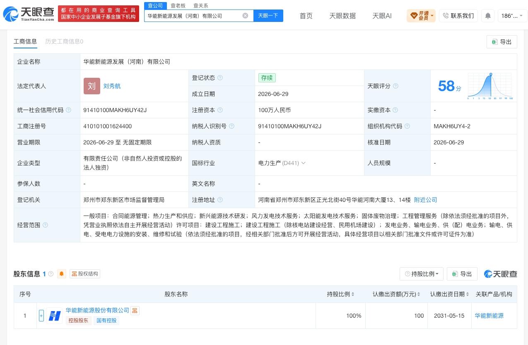
Task: Click the headset icon beside 联系我们
Action: 446,16
